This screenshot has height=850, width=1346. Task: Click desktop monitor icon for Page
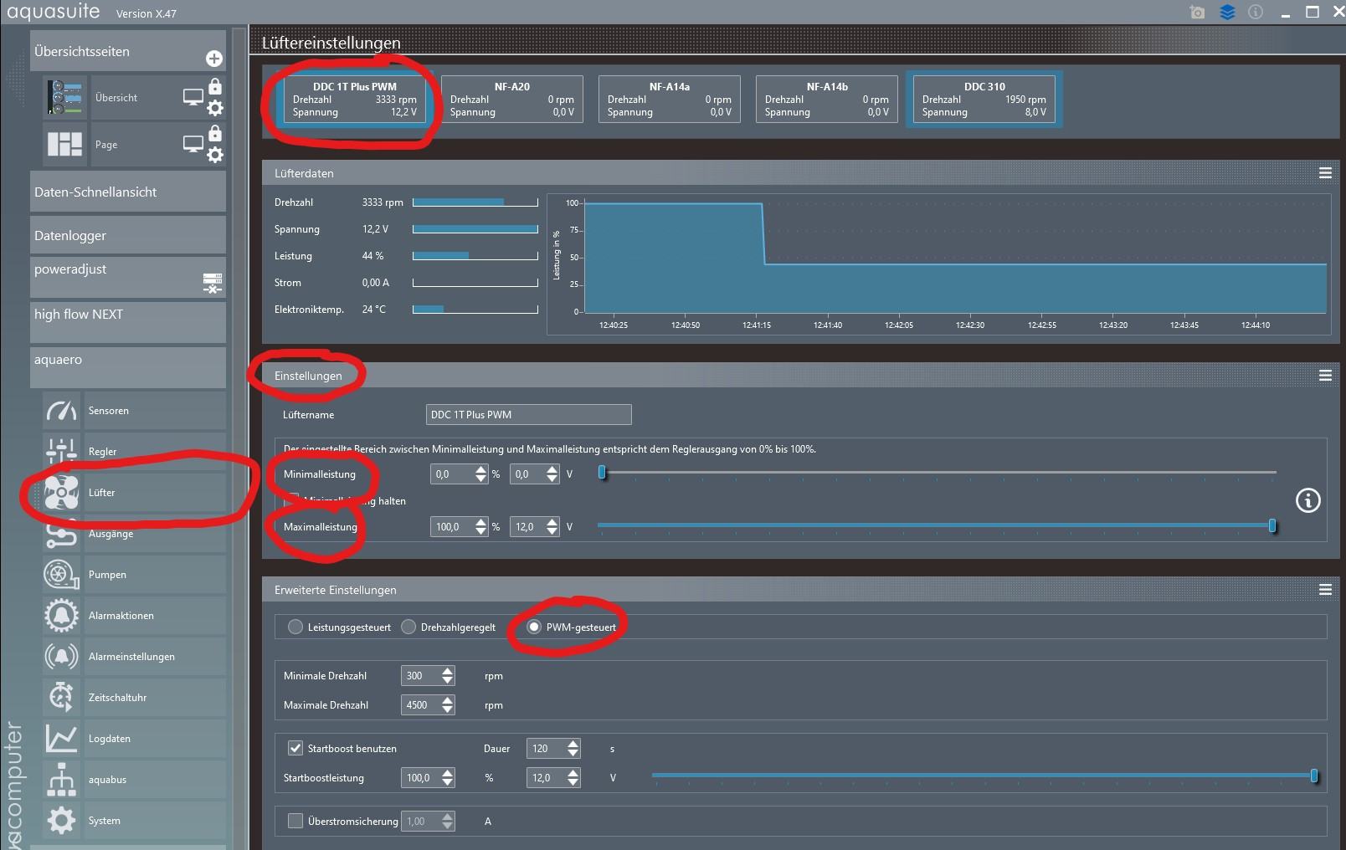pyautogui.click(x=193, y=145)
